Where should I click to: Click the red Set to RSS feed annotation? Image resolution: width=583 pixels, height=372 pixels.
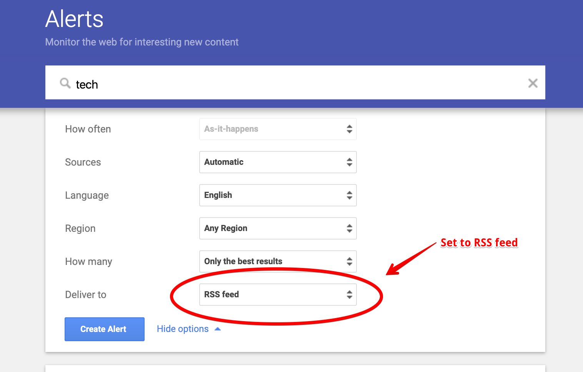click(479, 243)
